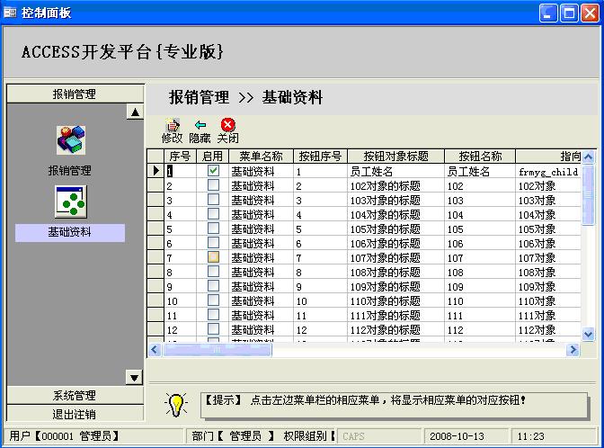Click the 指向 column header
This screenshot has width=604, height=448.
(x=548, y=157)
